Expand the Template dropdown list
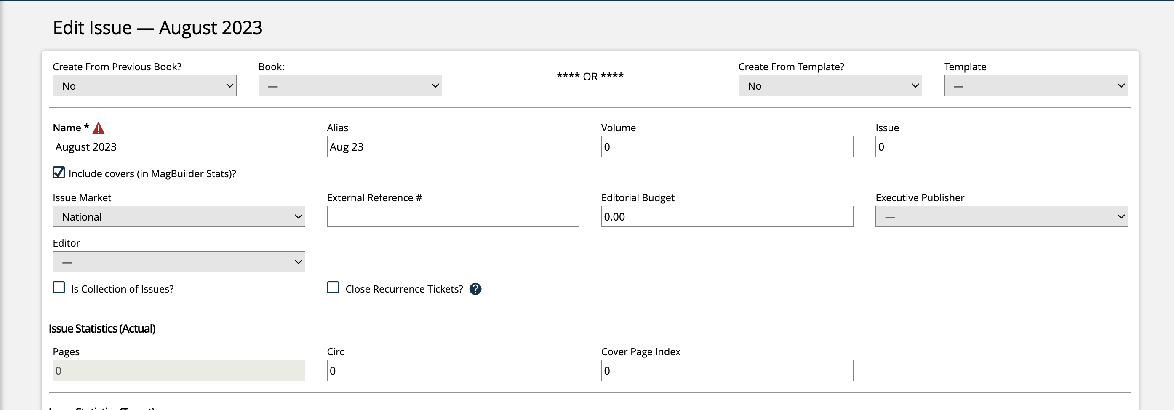This screenshot has height=410, width=1174. [1035, 85]
